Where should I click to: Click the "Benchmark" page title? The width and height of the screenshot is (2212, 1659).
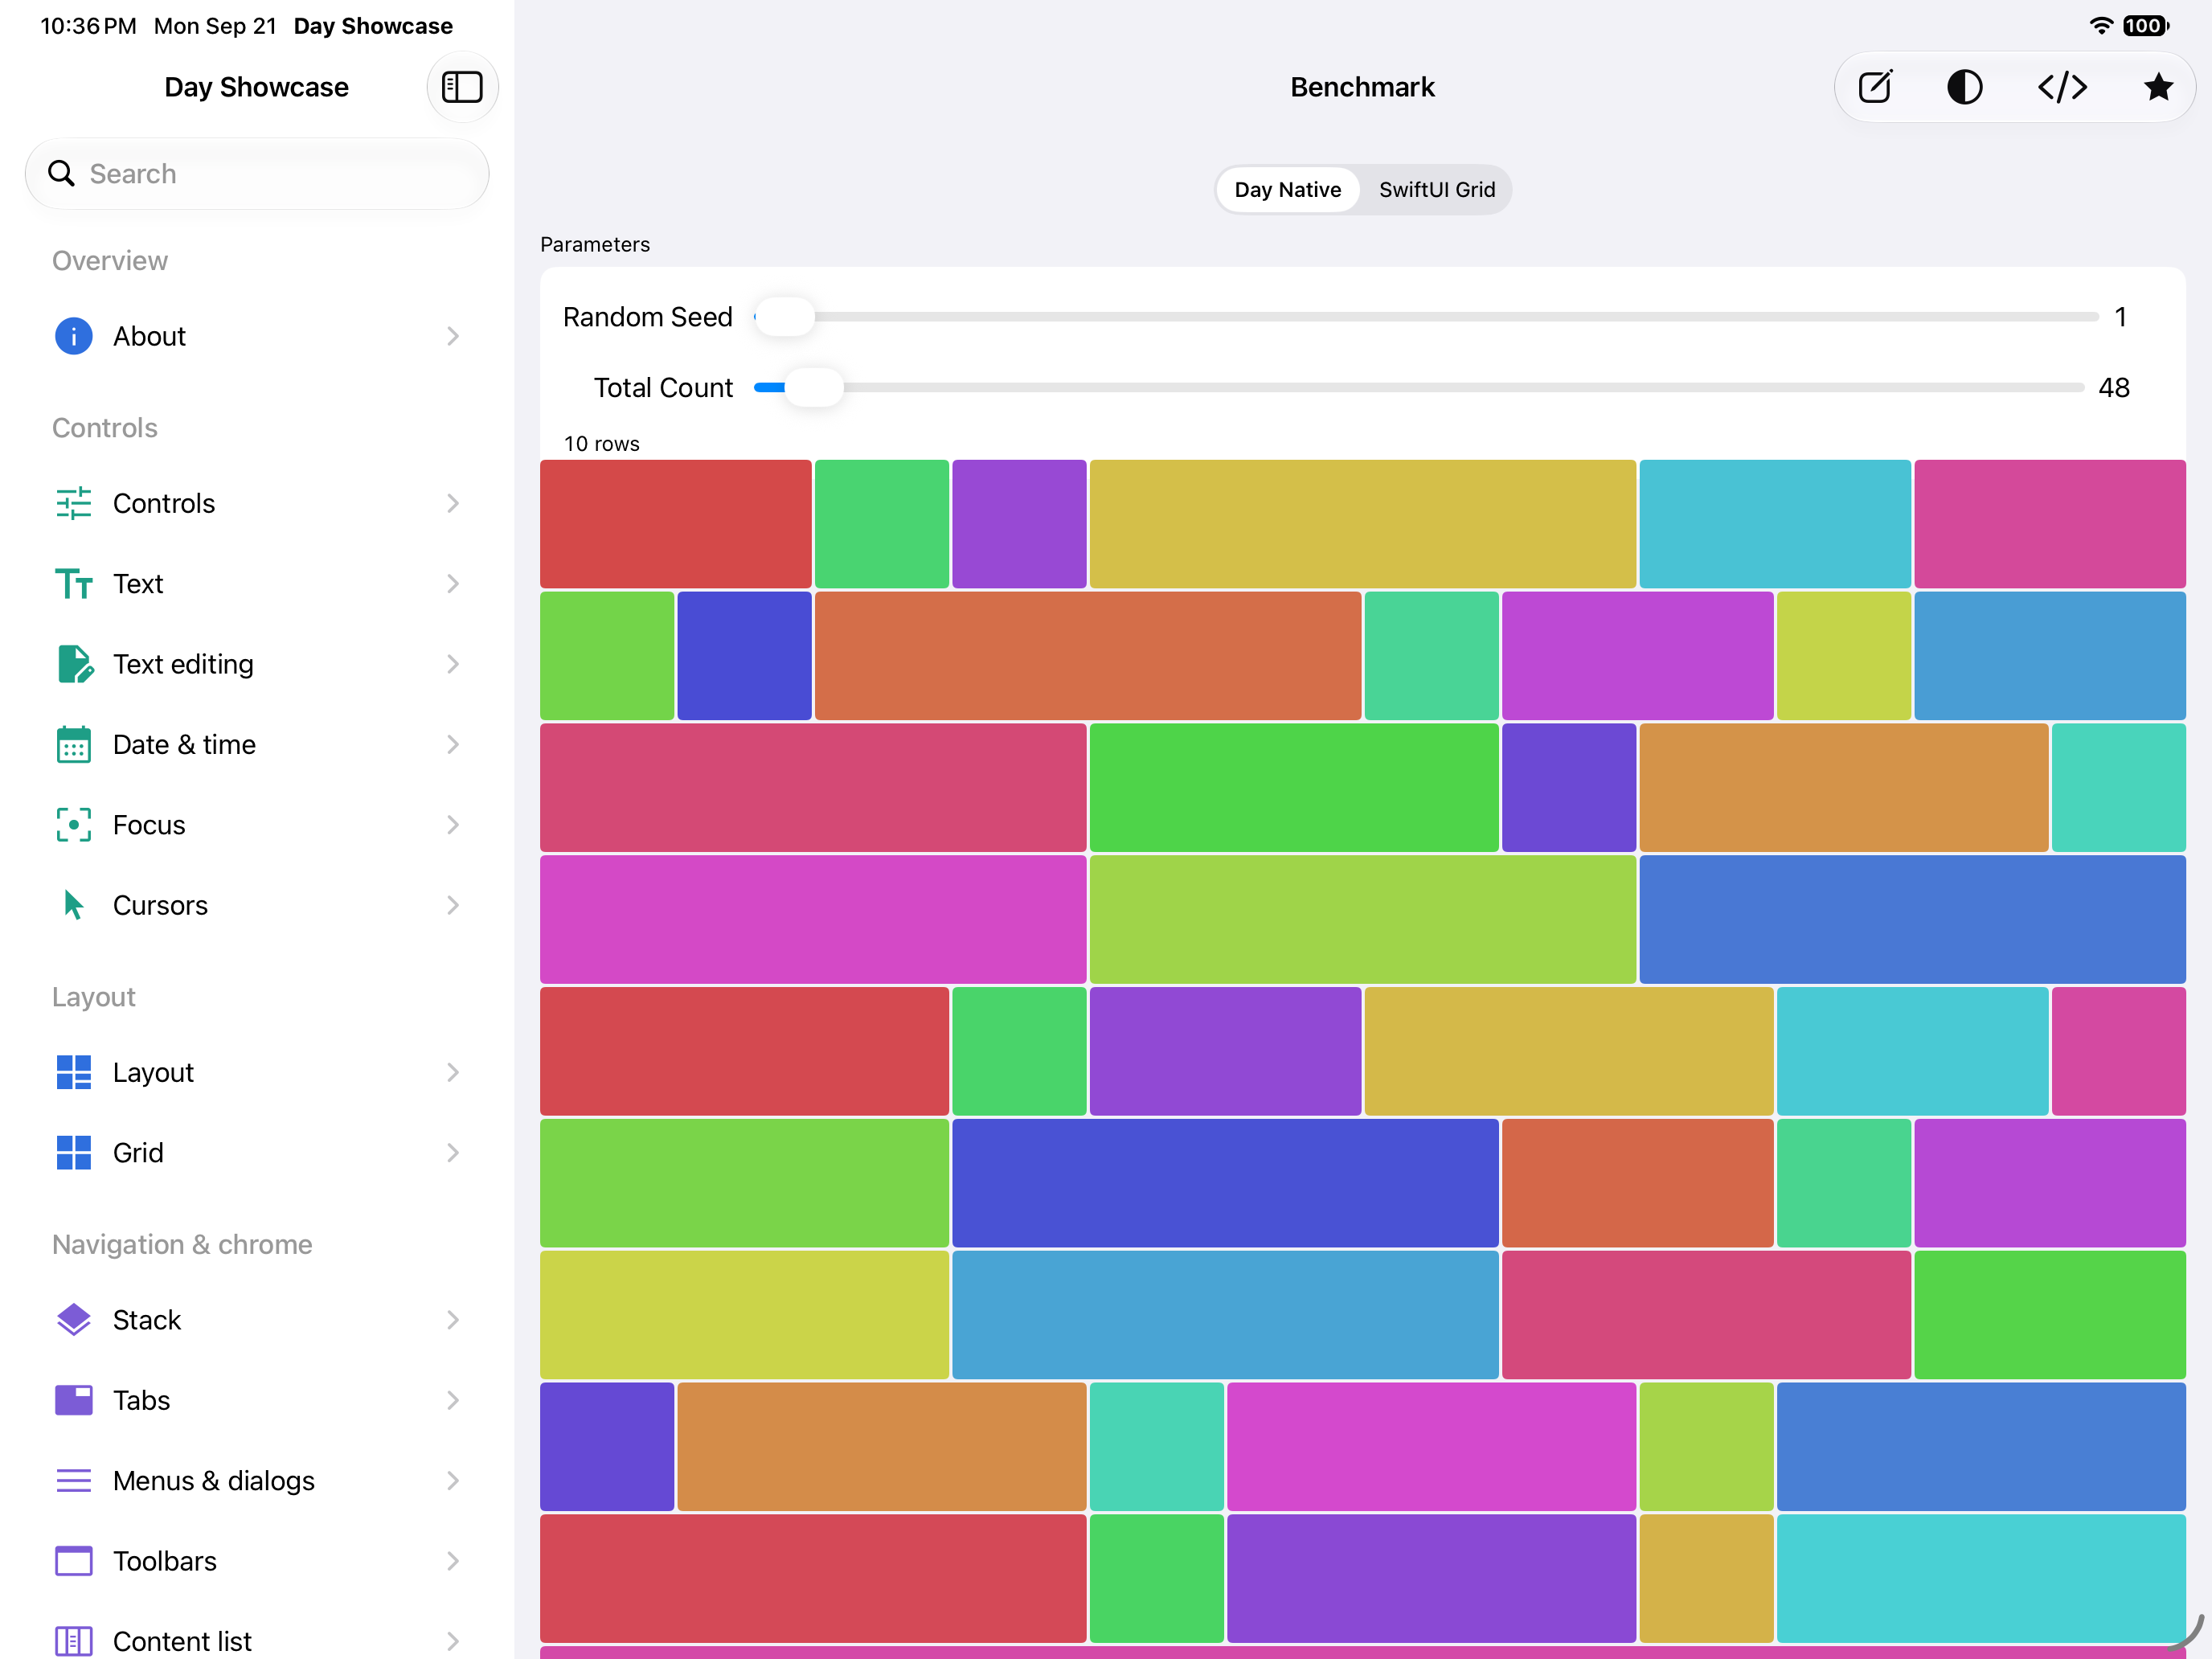coord(1362,87)
